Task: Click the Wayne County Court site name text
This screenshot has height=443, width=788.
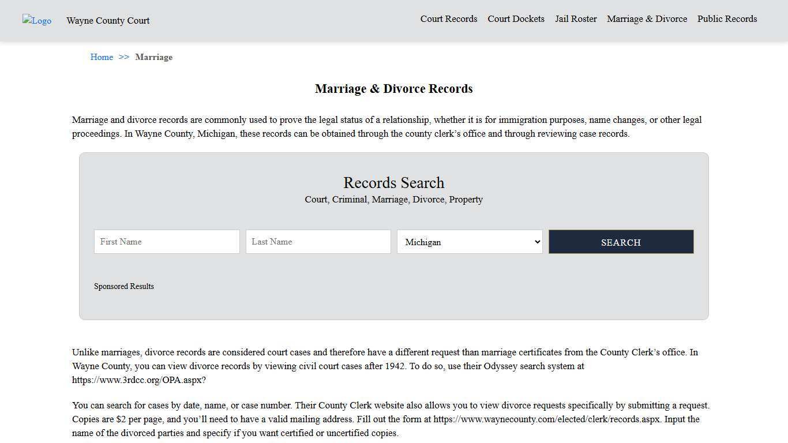Action: coord(108,21)
